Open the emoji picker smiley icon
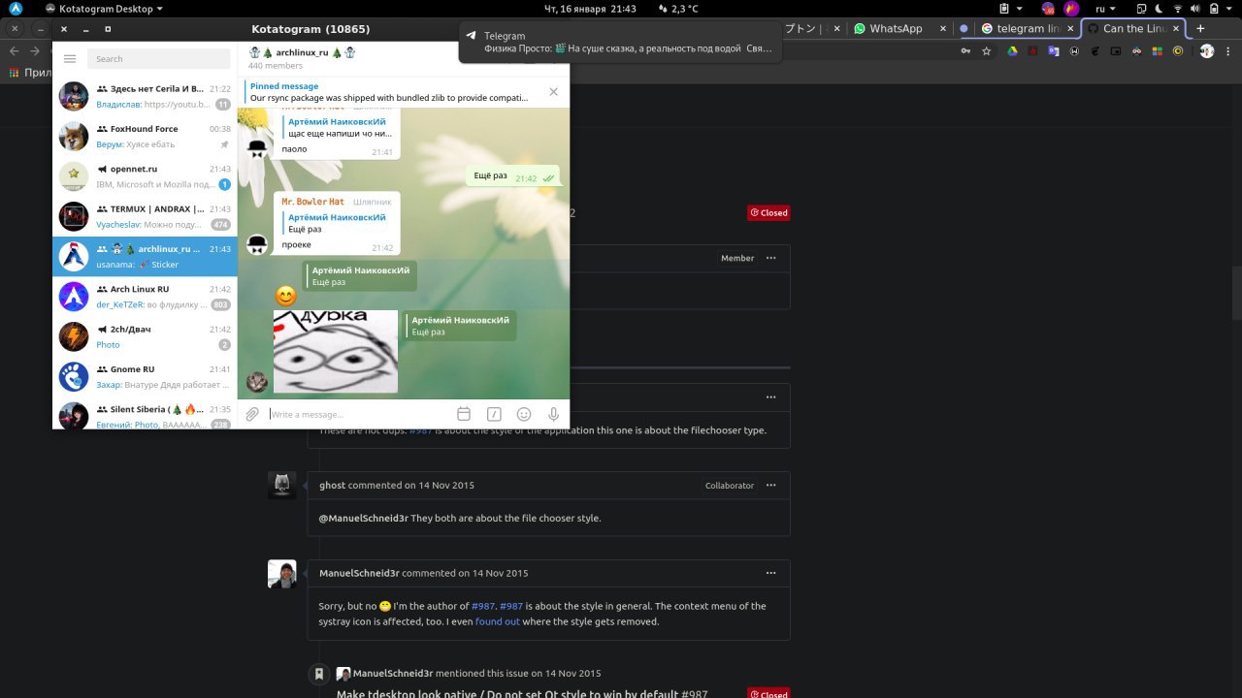 [524, 414]
